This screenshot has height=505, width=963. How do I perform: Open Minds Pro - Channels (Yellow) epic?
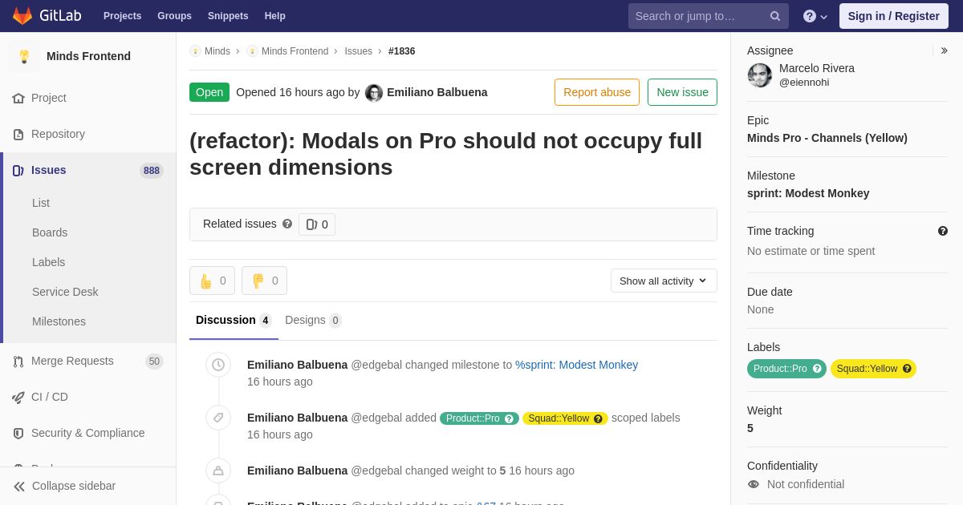(x=827, y=138)
